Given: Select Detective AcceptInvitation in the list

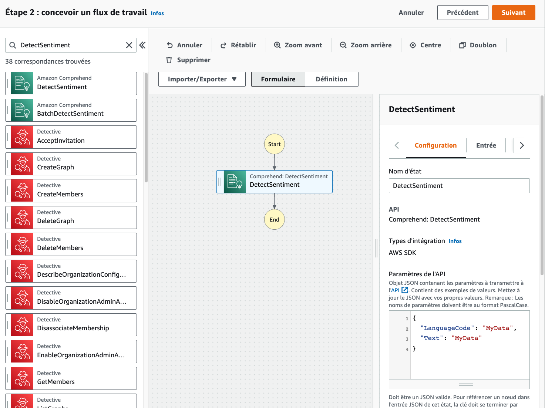Looking at the screenshot, I should (x=71, y=137).
